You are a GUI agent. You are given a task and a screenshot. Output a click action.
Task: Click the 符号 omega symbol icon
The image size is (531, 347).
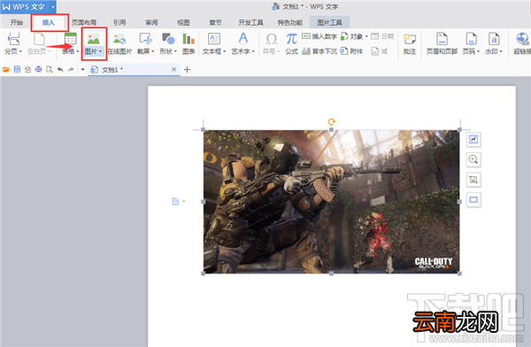click(x=272, y=39)
